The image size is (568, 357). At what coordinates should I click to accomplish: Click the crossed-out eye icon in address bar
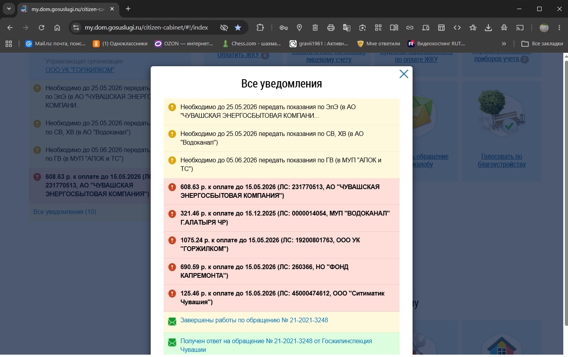point(224,28)
